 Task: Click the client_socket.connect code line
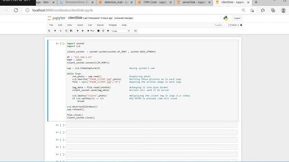pyautogui.click(x=88, y=63)
